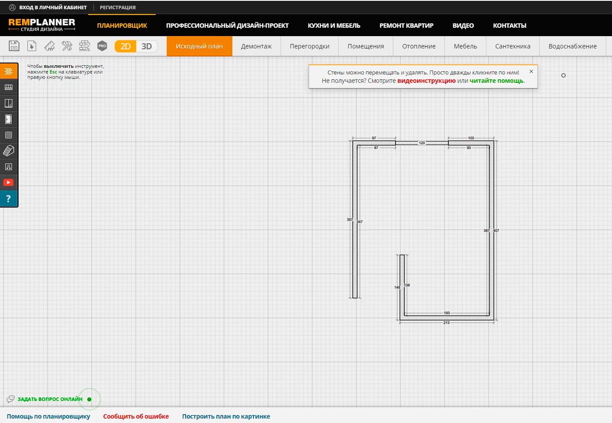Screen dimensions: 612x423
Task: Choose the partition wall tool in sidebar
Action: [8, 87]
